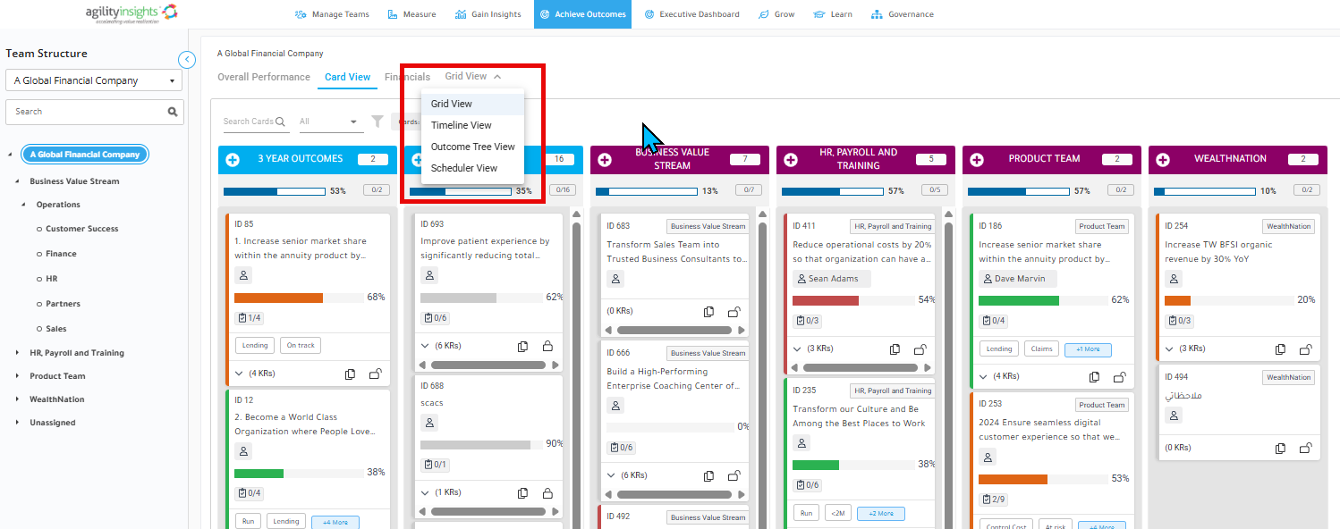Open the All filter dropdown
The image size is (1340, 529).
point(328,122)
